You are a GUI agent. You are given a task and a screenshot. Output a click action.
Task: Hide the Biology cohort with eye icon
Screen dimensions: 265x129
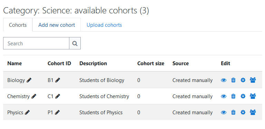[224, 80]
